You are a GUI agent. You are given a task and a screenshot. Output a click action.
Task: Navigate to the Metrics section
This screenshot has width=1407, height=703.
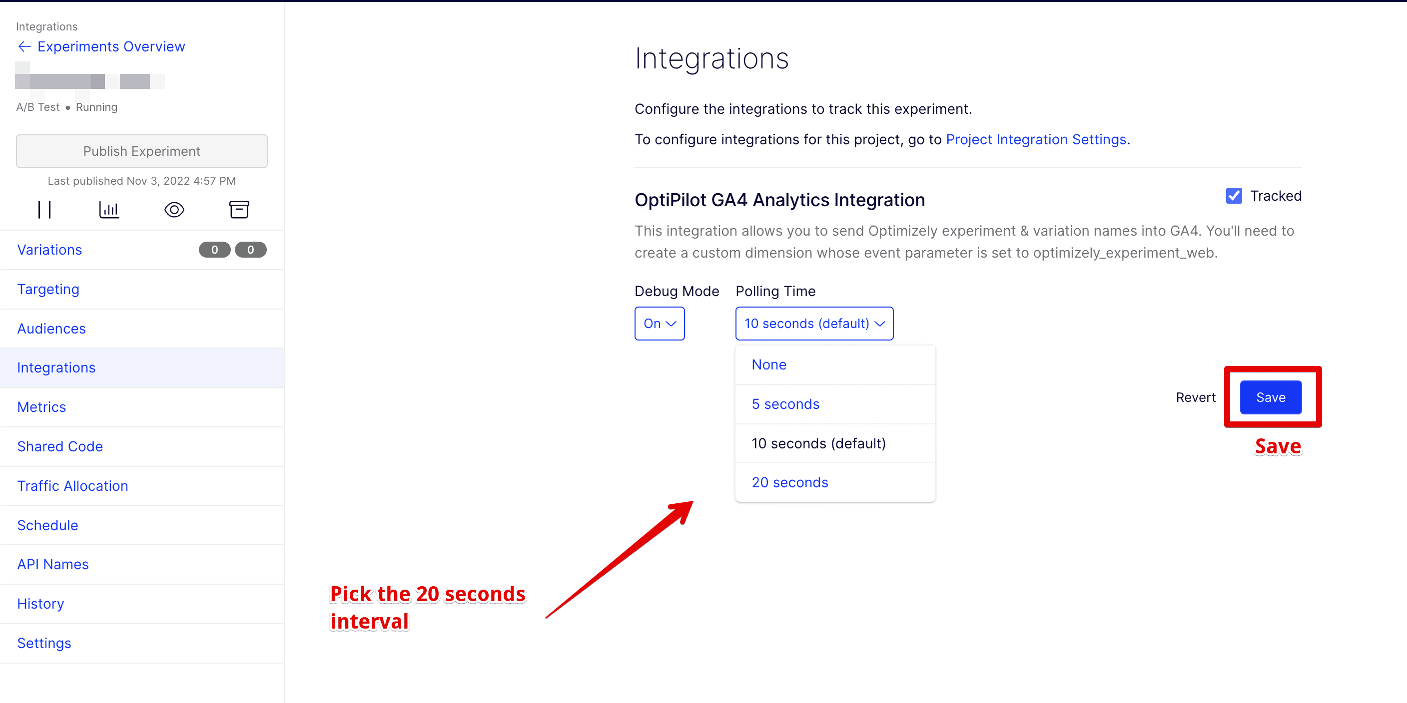(x=41, y=406)
